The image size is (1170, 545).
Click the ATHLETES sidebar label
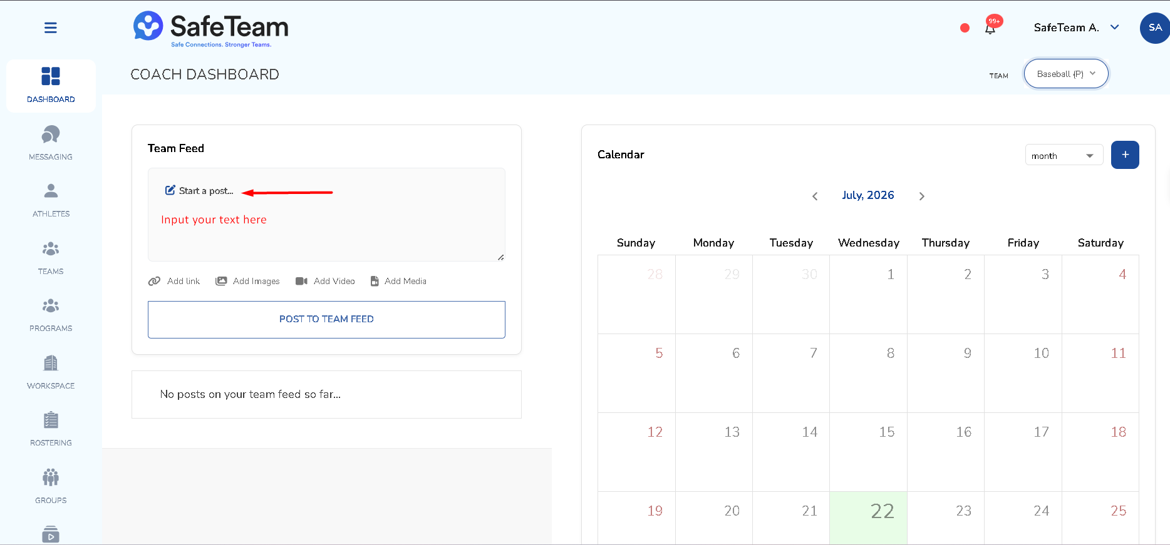point(51,214)
